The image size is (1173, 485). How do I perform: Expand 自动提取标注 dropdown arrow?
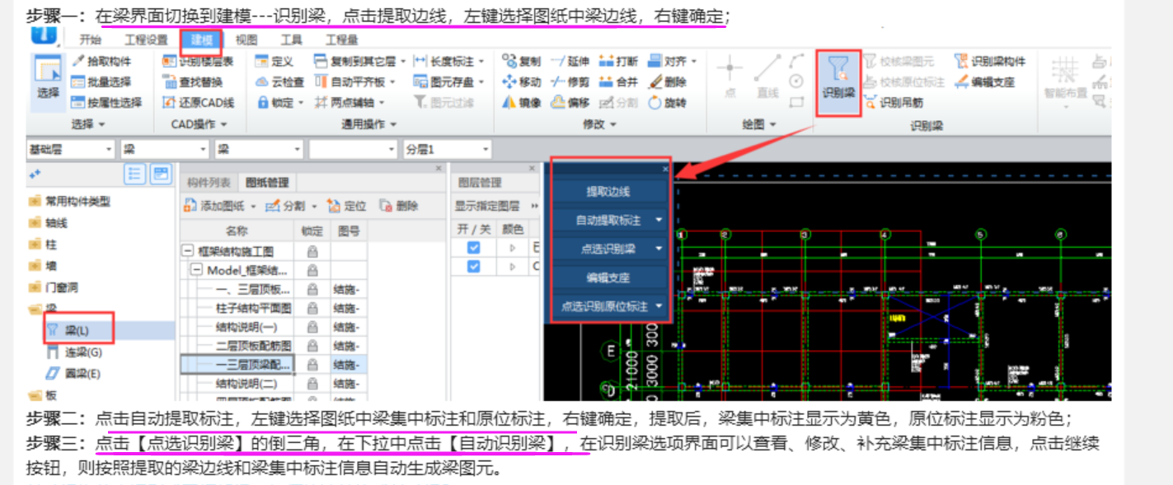coord(659,220)
